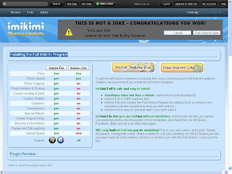Click the 'Photo Rotation & Scaling' row label
Image resolution: width=232 pixels, height=174 pixels.
click(28, 88)
